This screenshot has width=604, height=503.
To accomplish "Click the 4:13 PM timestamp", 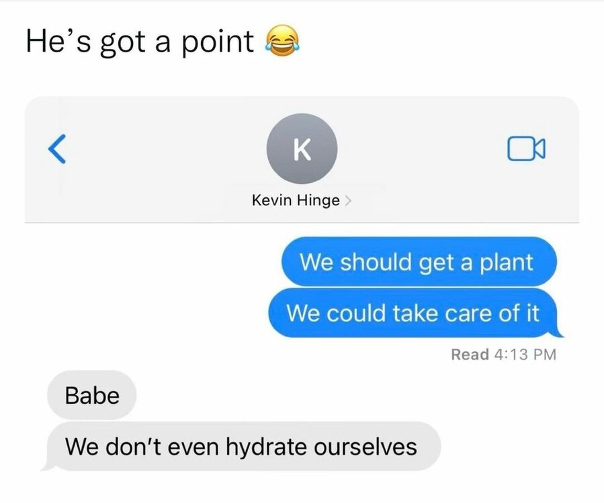I will coord(525,354).
